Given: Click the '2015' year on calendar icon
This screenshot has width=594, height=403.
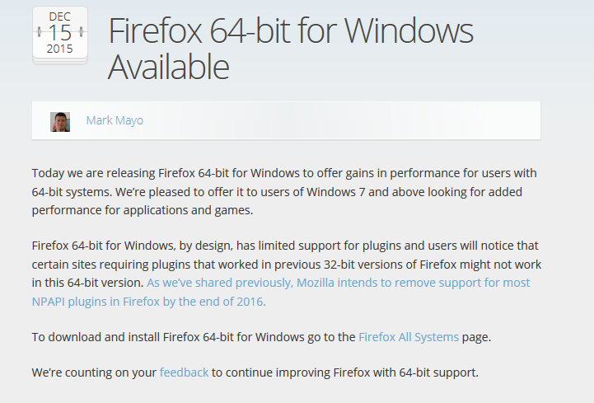Looking at the screenshot, I should 60,49.
